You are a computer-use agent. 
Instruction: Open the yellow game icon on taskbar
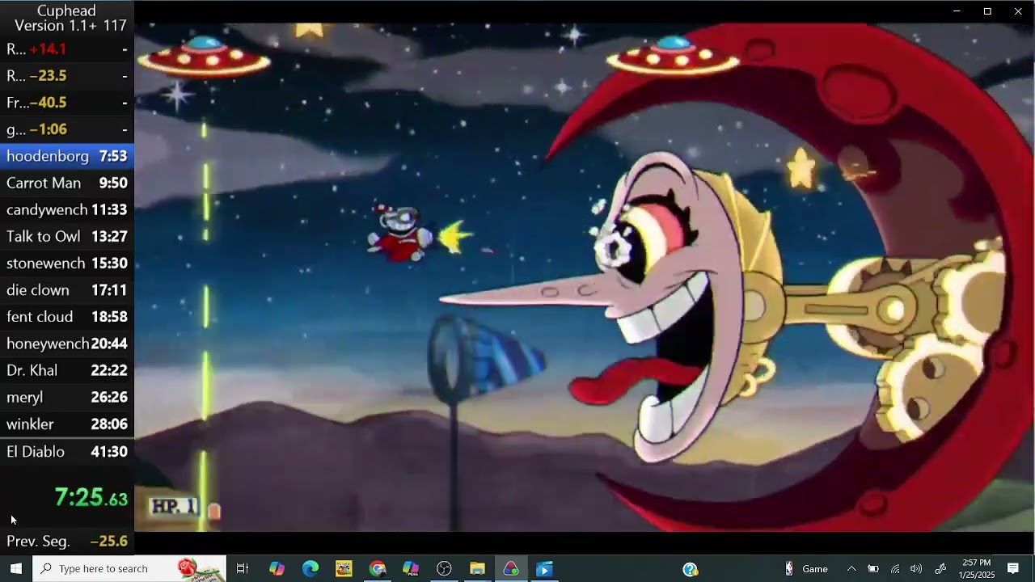(344, 568)
